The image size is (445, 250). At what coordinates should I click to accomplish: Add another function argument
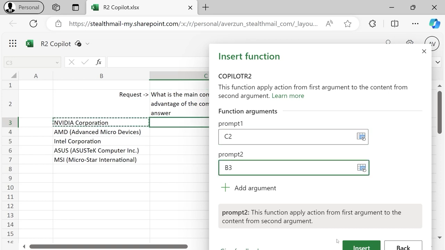tap(249, 188)
